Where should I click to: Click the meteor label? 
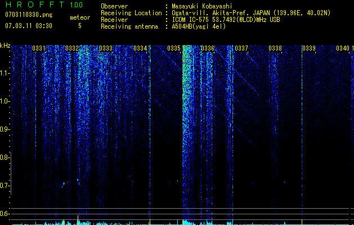pos(80,17)
